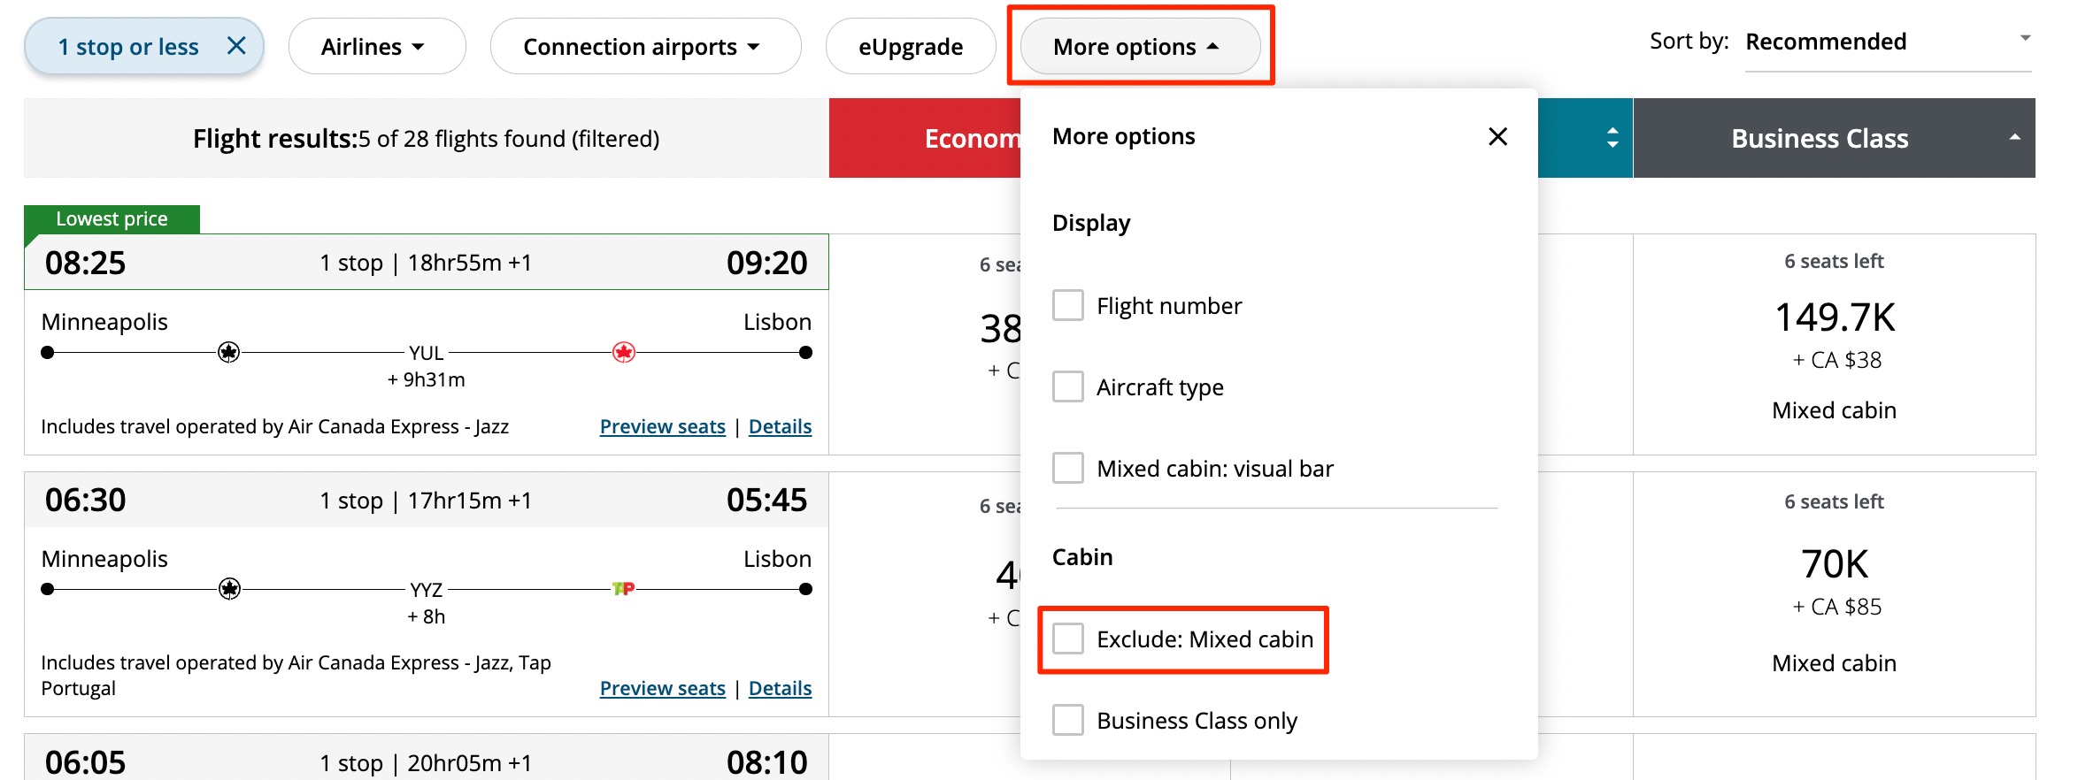2078x780 pixels.
Task: Open Preview seats for the 08:25 flight
Action: [662, 425]
